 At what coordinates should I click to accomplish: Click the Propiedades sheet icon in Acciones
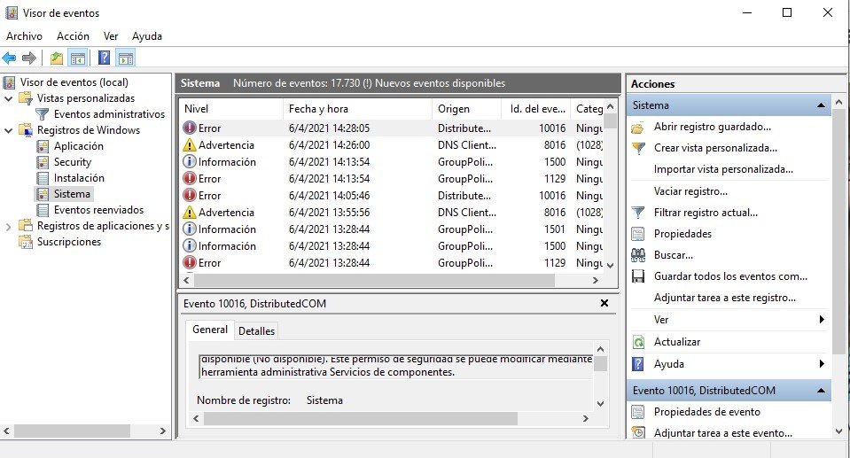pos(637,234)
